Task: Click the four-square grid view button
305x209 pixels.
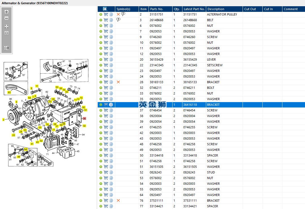Action: point(6,27)
